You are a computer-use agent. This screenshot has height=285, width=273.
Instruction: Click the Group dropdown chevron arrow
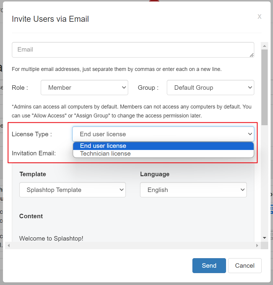tap(250, 87)
